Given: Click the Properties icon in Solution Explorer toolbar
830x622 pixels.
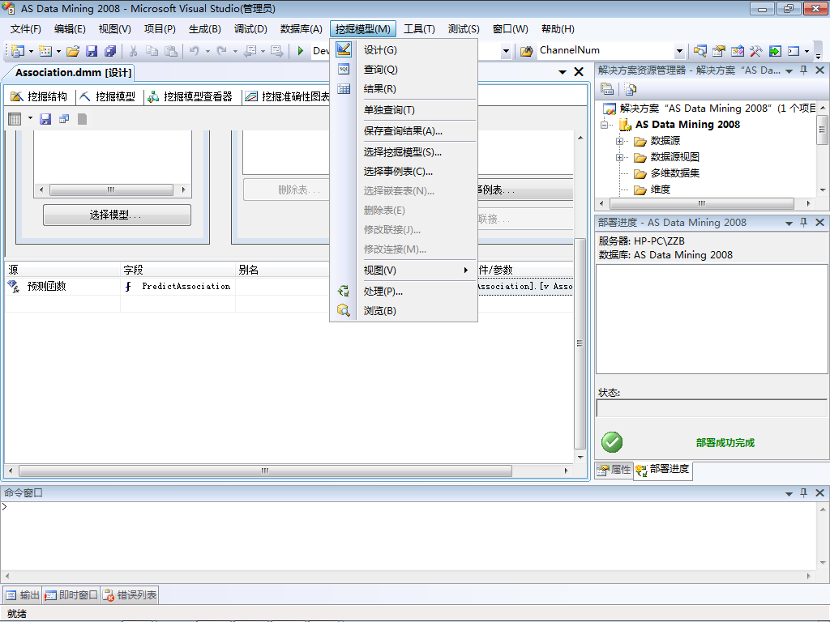Looking at the screenshot, I should coord(607,89).
